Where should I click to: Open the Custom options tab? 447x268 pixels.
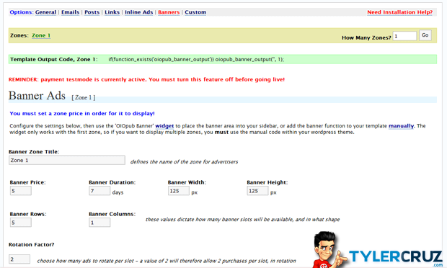tap(195, 12)
